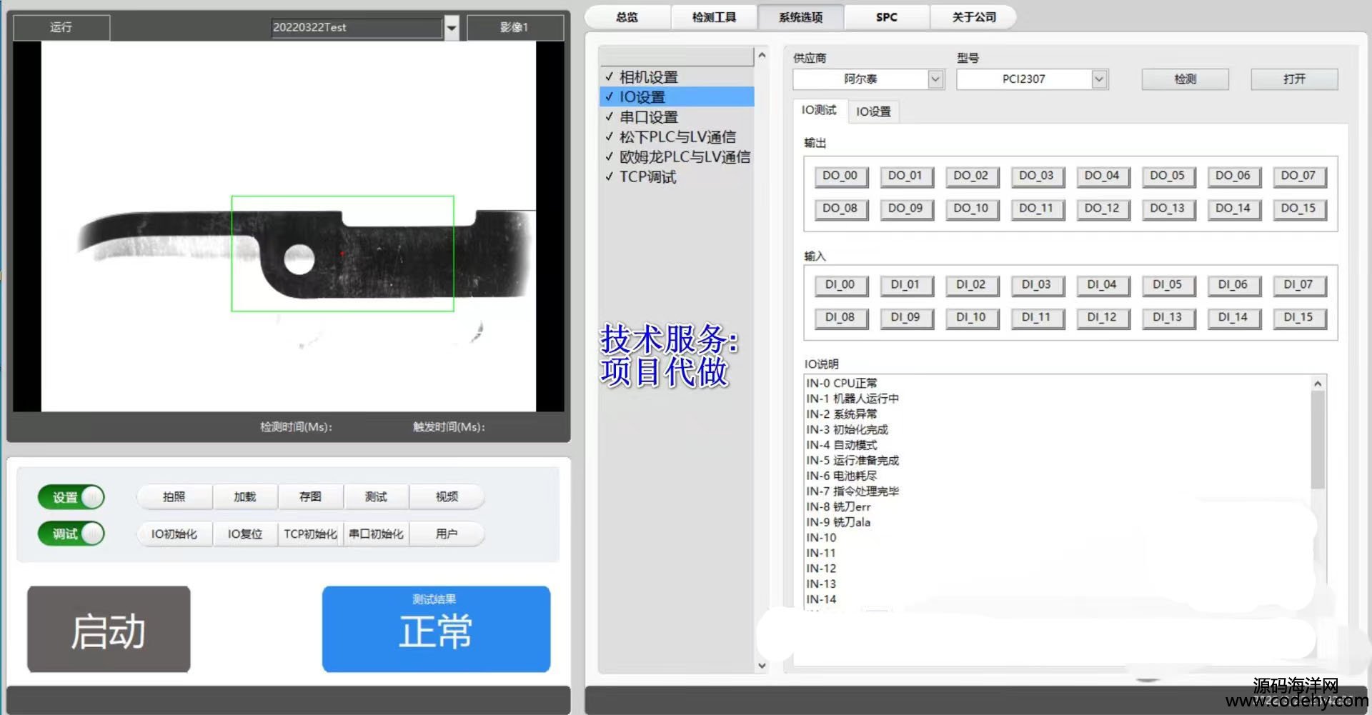Image resolution: width=1372 pixels, height=715 pixels.
Task: Click the IO复位 button
Action: pyautogui.click(x=245, y=534)
